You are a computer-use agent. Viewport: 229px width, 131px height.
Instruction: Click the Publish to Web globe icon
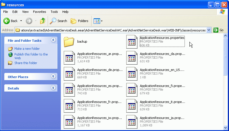[x=10, y=55]
